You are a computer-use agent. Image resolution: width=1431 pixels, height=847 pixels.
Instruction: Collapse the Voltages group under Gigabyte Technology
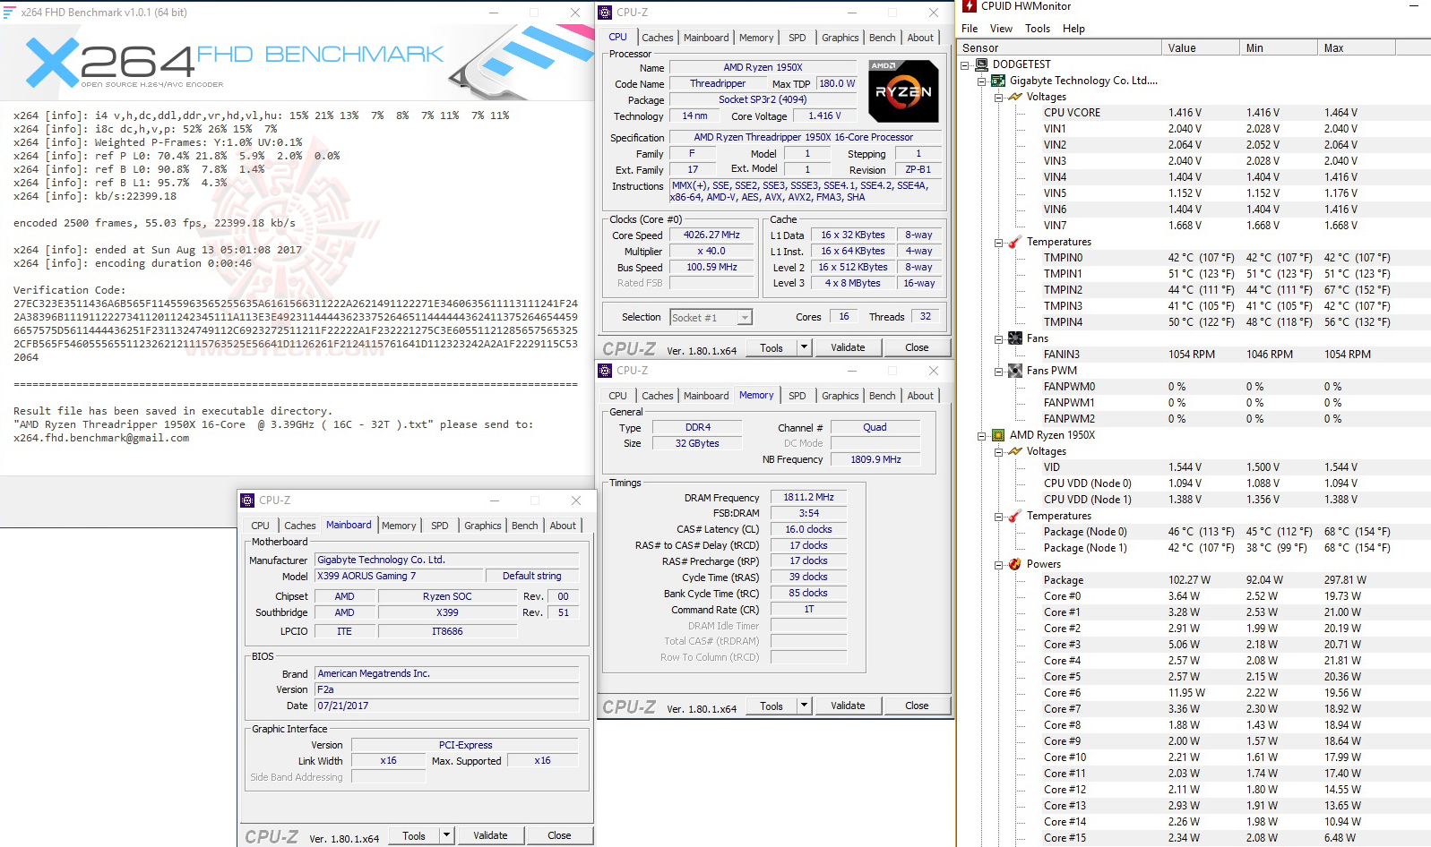[999, 97]
